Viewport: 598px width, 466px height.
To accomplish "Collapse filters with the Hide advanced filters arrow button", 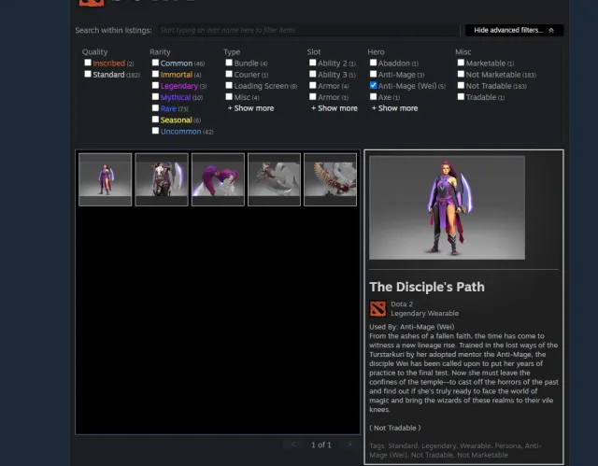I will 514,30.
